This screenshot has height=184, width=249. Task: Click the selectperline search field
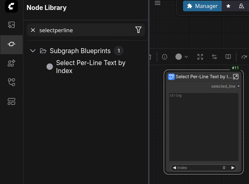click(x=86, y=30)
